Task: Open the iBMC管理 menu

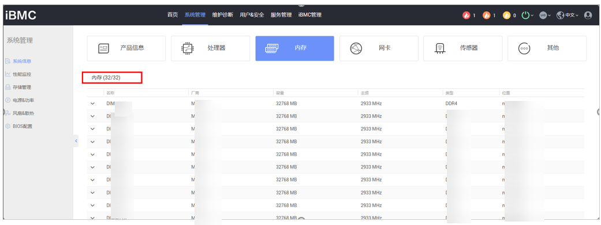Action: (x=309, y=15)
